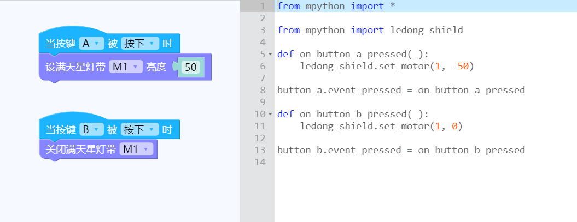Open the M1 dropdown in 关闭满天星灯带 block
The width and height of the screenshot is (577, 222).
[x=136, y=149]
